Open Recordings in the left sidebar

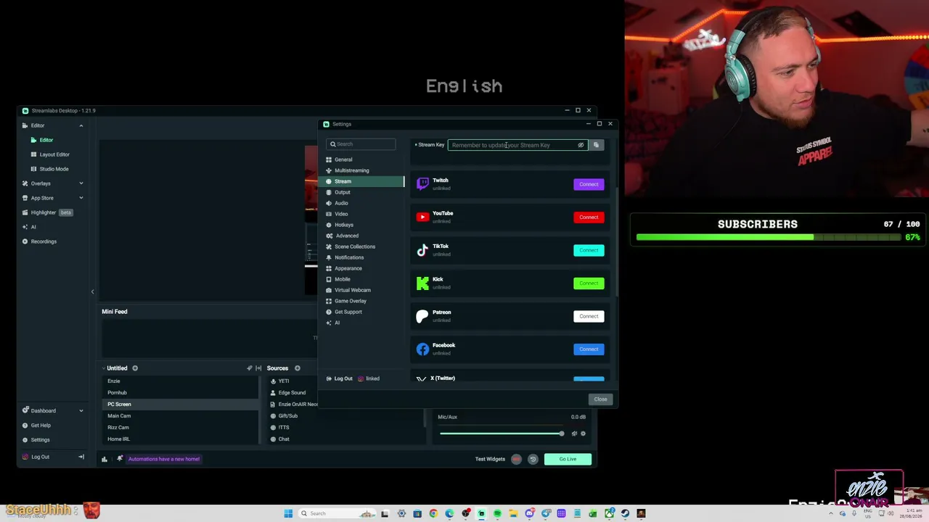(x=44, y=241)
